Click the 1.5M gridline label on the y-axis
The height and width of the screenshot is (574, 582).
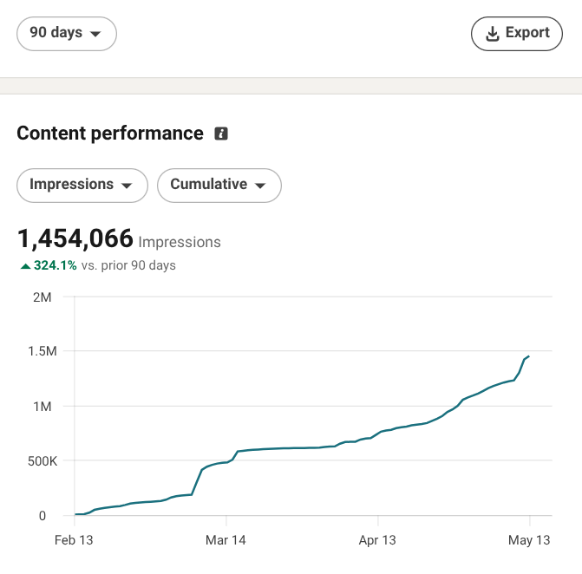(x=43, y=351)
